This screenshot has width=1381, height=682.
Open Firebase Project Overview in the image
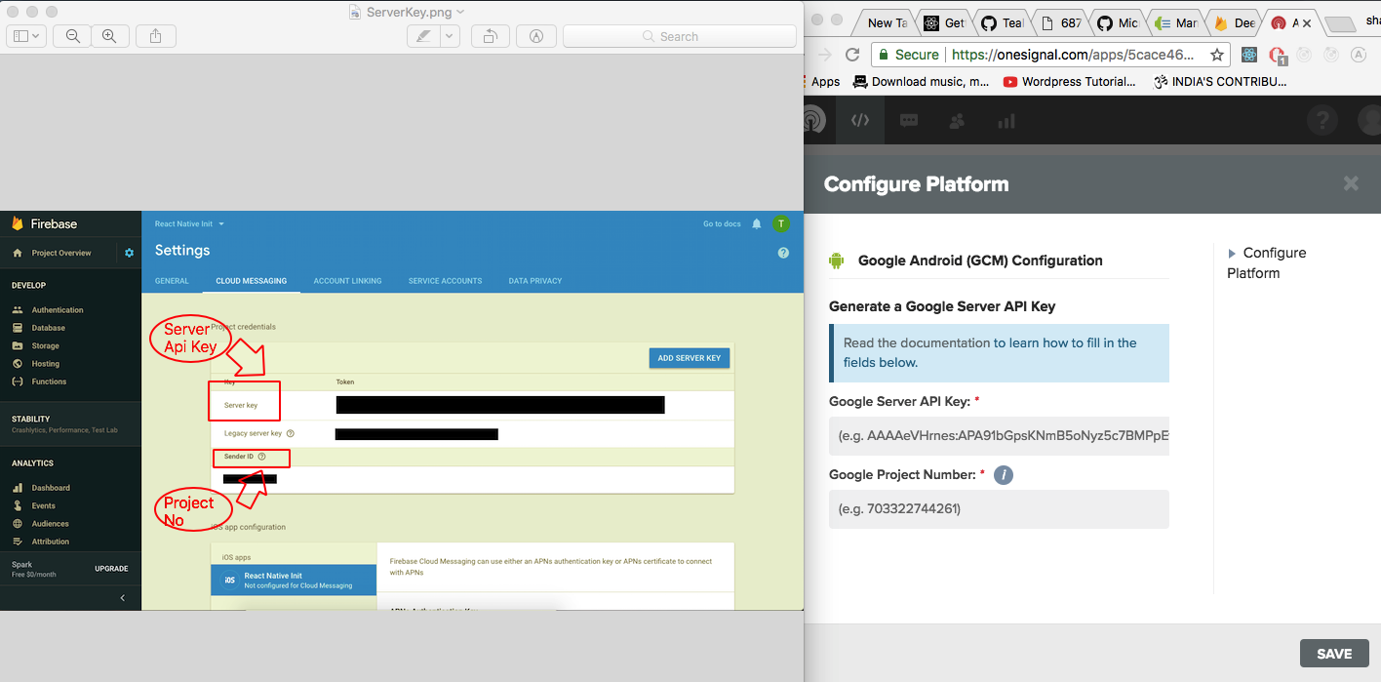[x=61, y=253]
